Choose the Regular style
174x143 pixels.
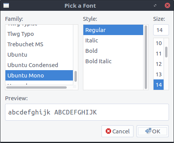click(113, 30)
